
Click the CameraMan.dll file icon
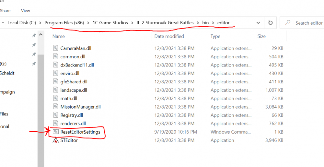click(x=55, y=48)
